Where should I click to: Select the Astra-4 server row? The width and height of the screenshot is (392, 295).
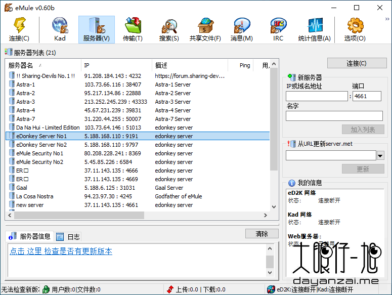(138, 110)
